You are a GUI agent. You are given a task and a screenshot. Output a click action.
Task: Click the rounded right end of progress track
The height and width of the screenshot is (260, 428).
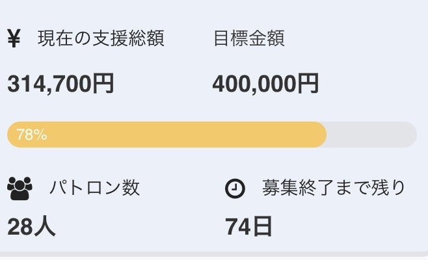click(410, 135)
